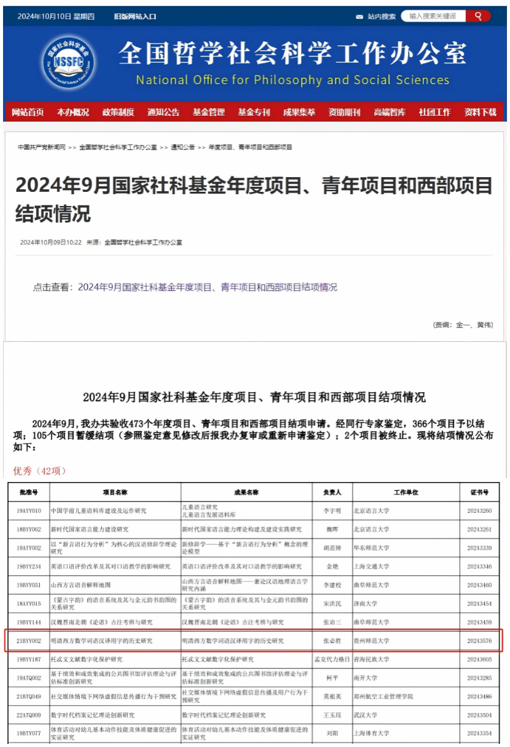This screenshot has height=747, width=510.
Task: Open the 社团工作 menu item
Action: 435,112
